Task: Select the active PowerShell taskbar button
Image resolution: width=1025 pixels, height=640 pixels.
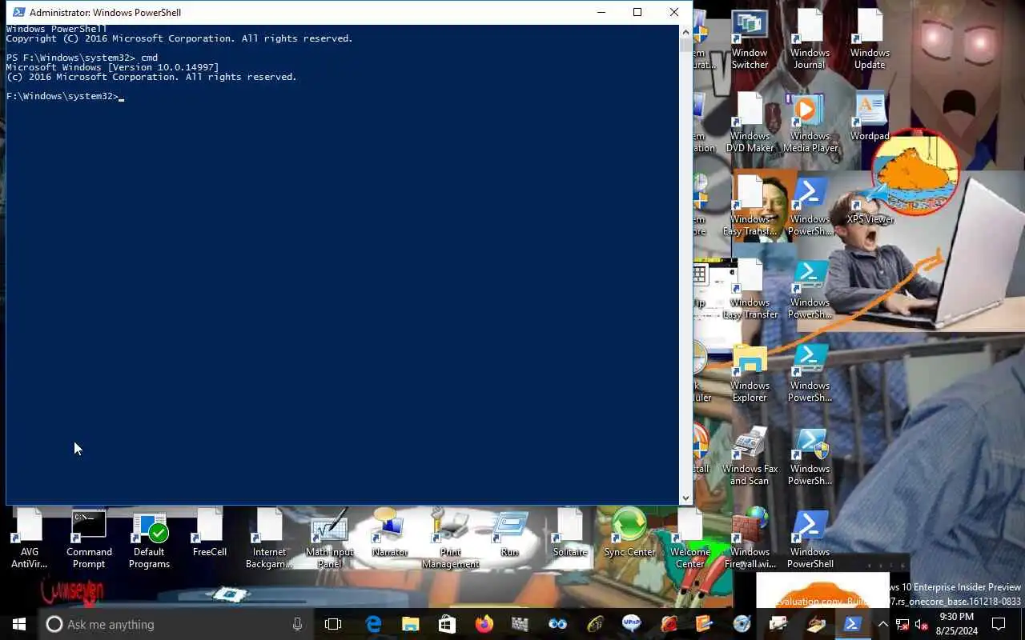Action: (x=852, y=624)
